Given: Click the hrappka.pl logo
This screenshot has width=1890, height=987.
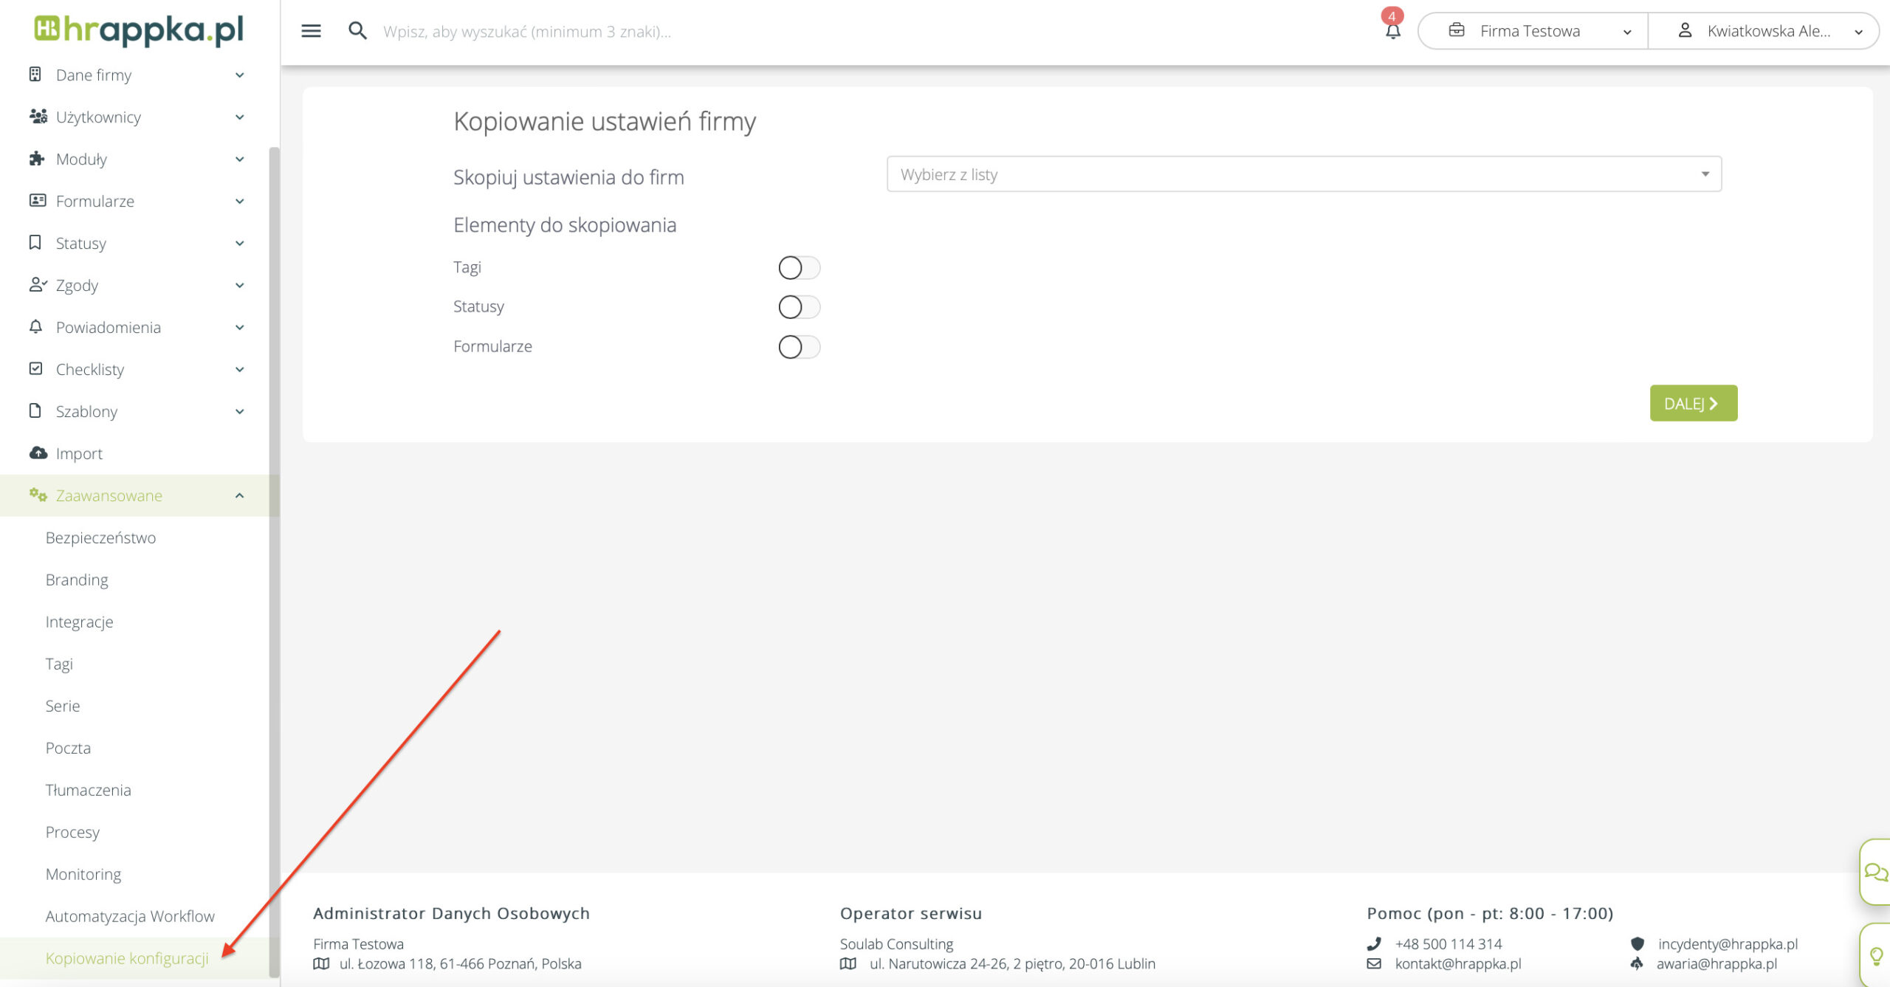Looking at the screenshot, I should (x=139, y=30).
